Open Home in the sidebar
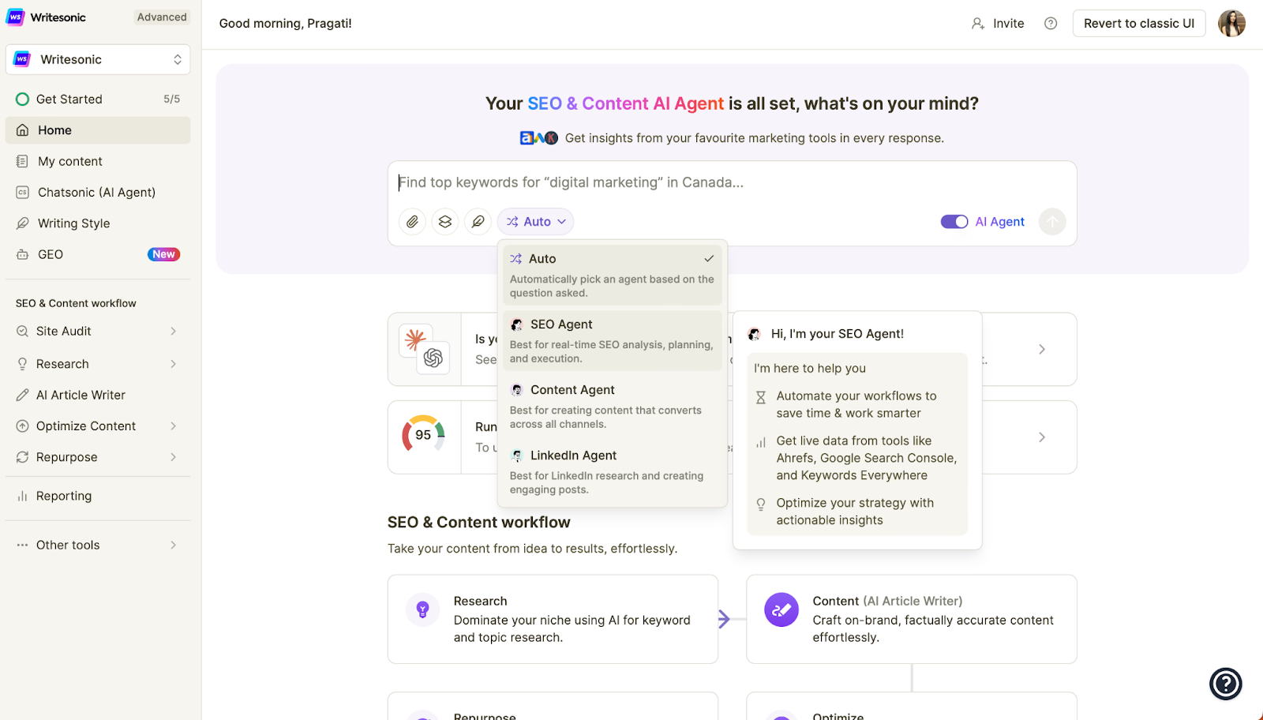Image resolution: width=1263 pixels, height=720 pixels. click(98, 130)
